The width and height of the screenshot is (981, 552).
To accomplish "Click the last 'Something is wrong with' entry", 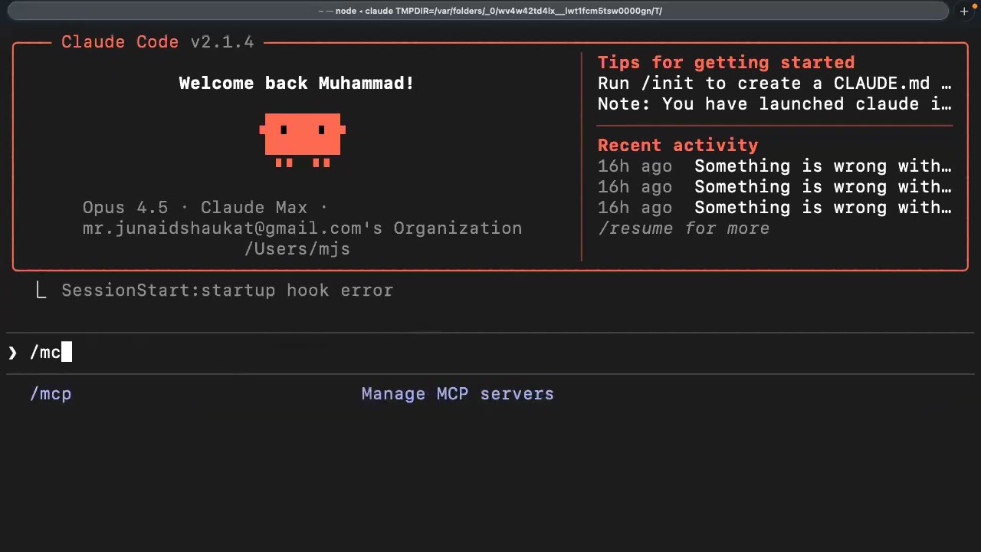I will (x=822, y=208).
